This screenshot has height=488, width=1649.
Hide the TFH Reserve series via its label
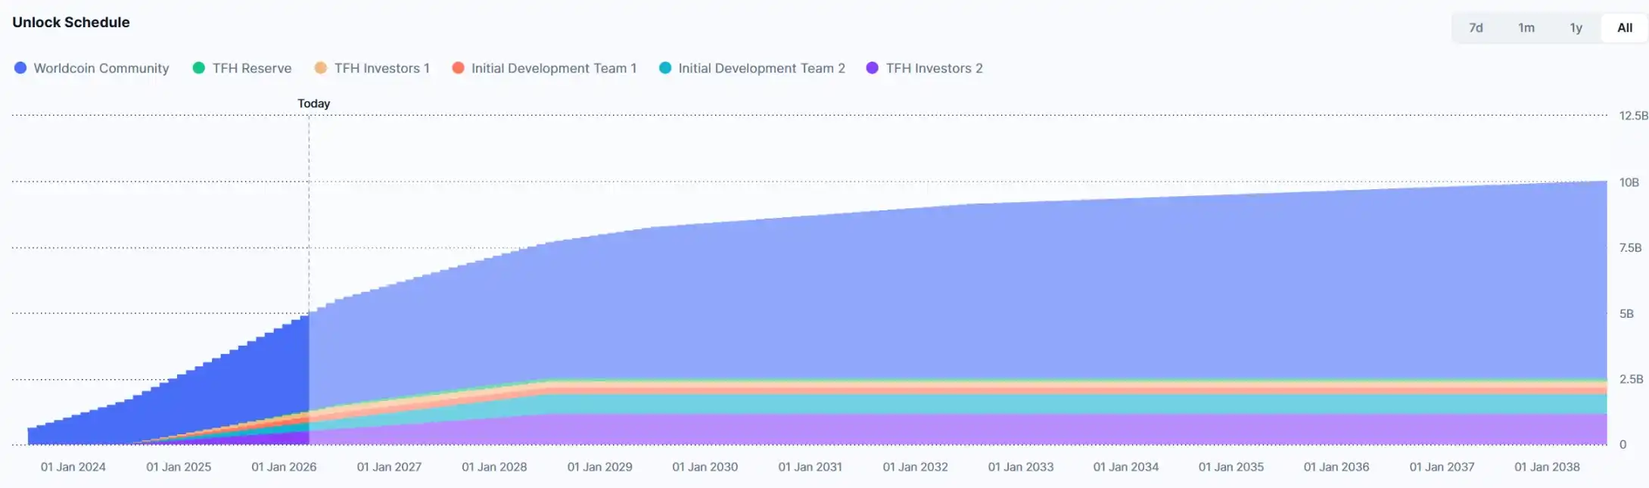click(x=252, y=68)
